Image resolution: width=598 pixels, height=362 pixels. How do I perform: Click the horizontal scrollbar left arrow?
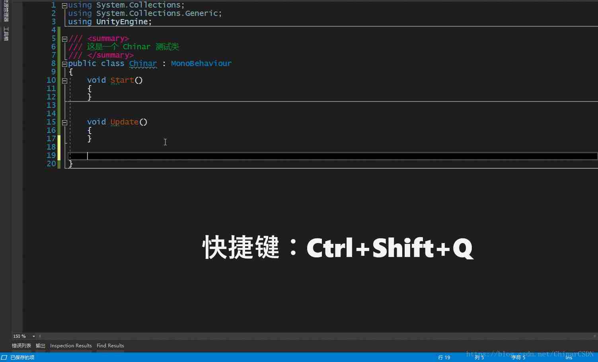coord(40,336)
